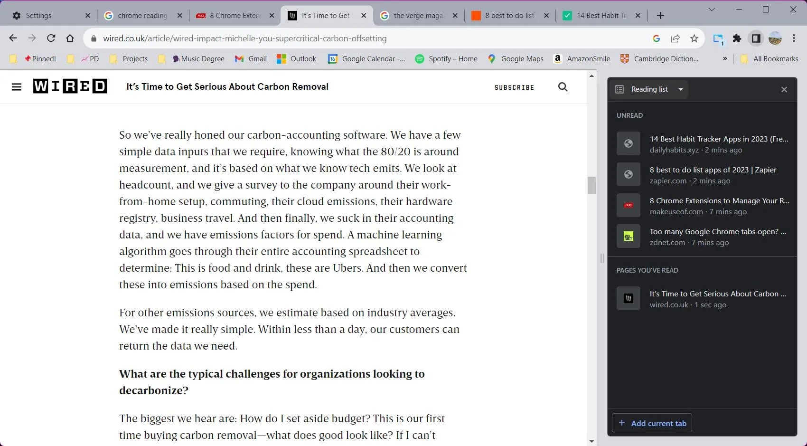Open the Chrome extensions puzzle icon
This screenshot has width=807, height=446.
[x=737, y=38]
